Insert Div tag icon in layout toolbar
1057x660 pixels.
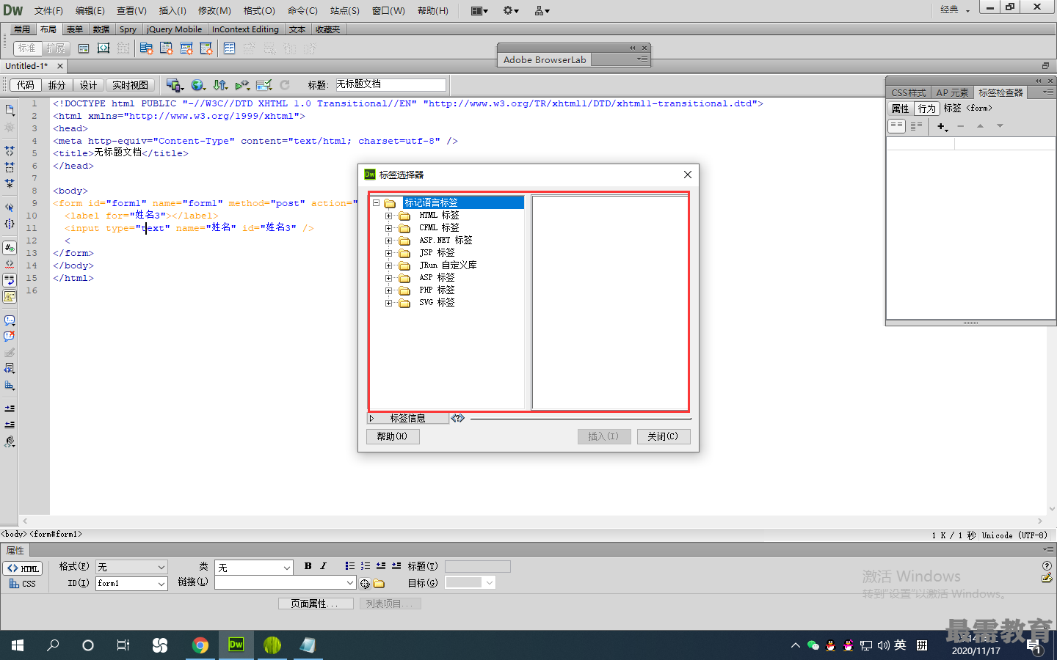[84, 48]
